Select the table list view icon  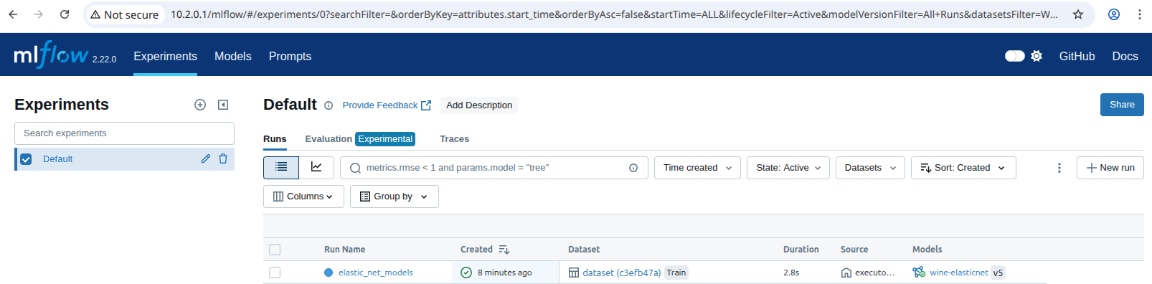pyautogui.click(x=281, y=167)
